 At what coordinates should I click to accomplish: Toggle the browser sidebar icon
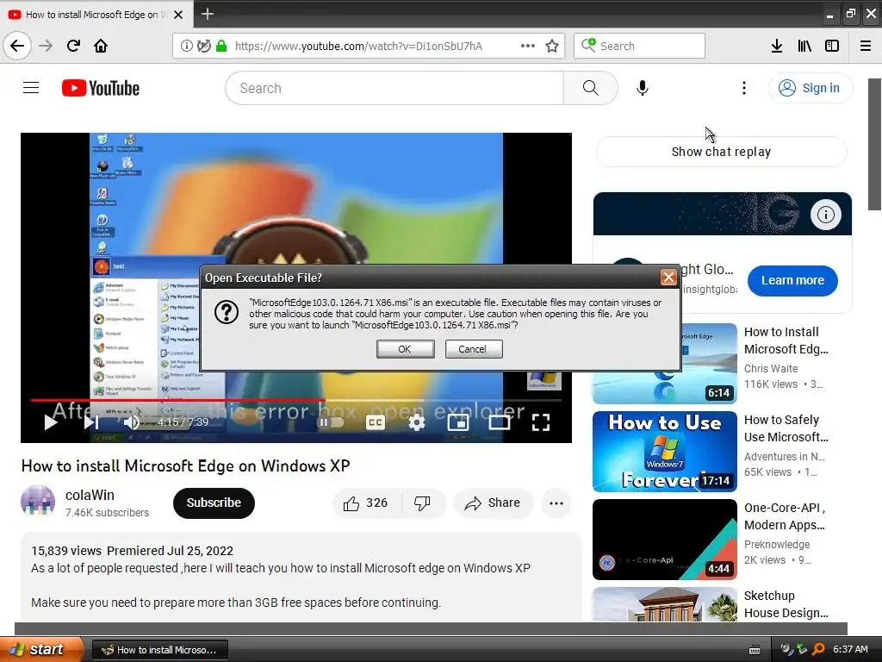pos(832,46)
